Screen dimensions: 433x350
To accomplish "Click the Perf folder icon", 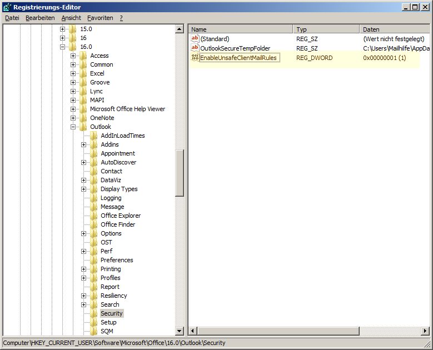I will 94,251.
